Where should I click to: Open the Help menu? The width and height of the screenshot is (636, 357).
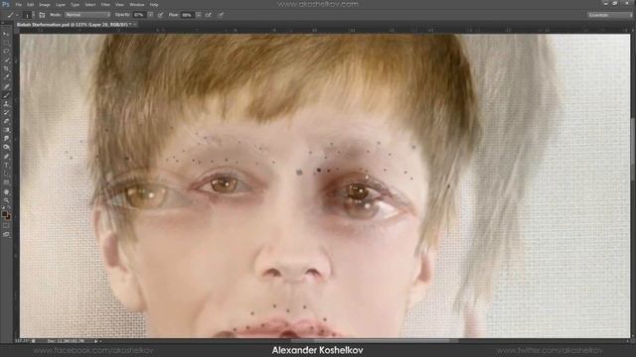pyautogui.click(x=154, y=4)
